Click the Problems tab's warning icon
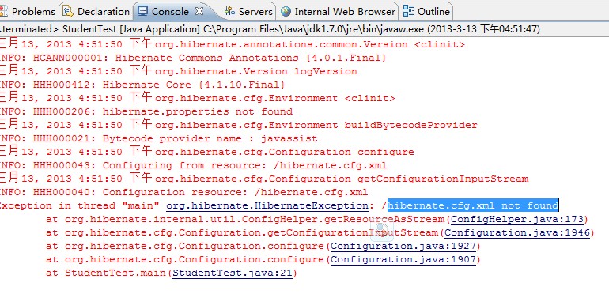 tap(3, 11)
